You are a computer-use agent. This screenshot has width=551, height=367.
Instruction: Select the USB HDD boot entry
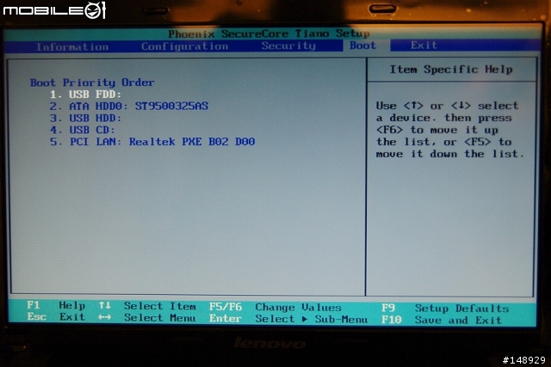point(85,118)
